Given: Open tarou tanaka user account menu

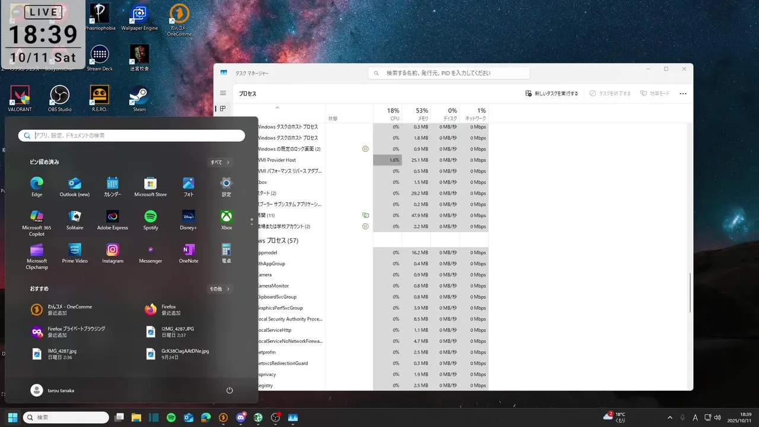Looking at the screenshot, I should [53, 390].
